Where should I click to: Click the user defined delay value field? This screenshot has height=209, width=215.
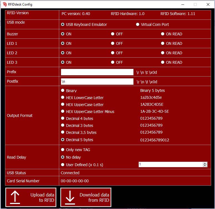click(171, 164)
